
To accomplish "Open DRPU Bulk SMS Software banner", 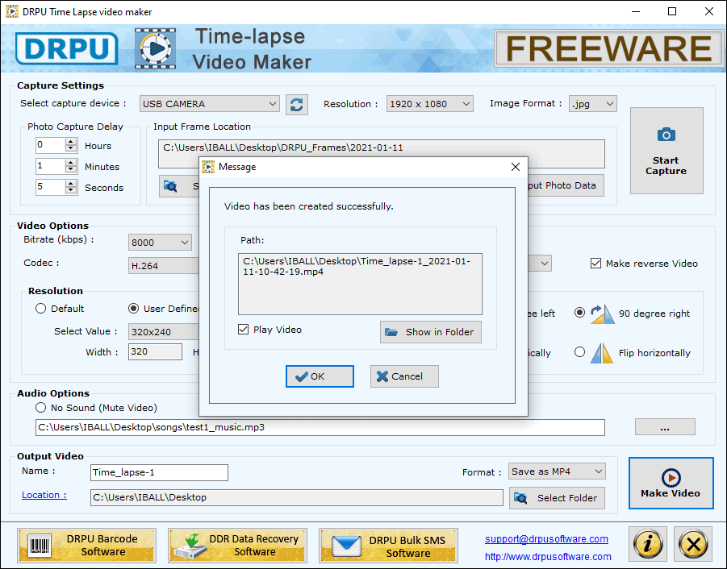I will click(x=389, y=545).
